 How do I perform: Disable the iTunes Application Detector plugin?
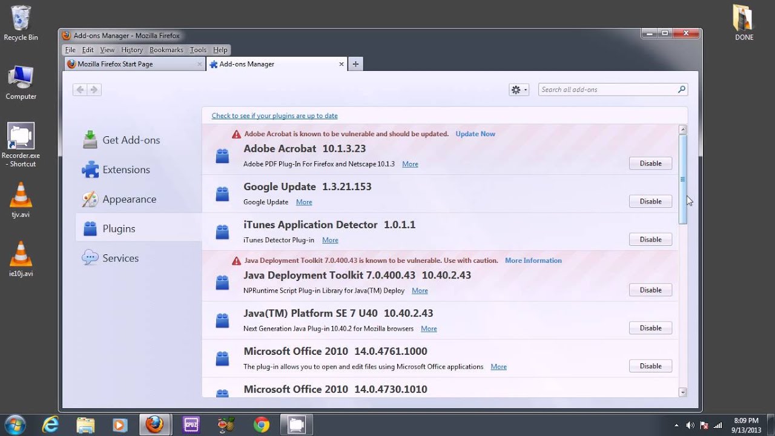click(x=651, y=240)
